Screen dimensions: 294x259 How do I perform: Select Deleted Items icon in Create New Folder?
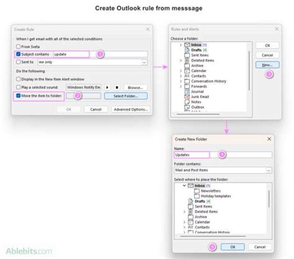[x=191, y=212]
